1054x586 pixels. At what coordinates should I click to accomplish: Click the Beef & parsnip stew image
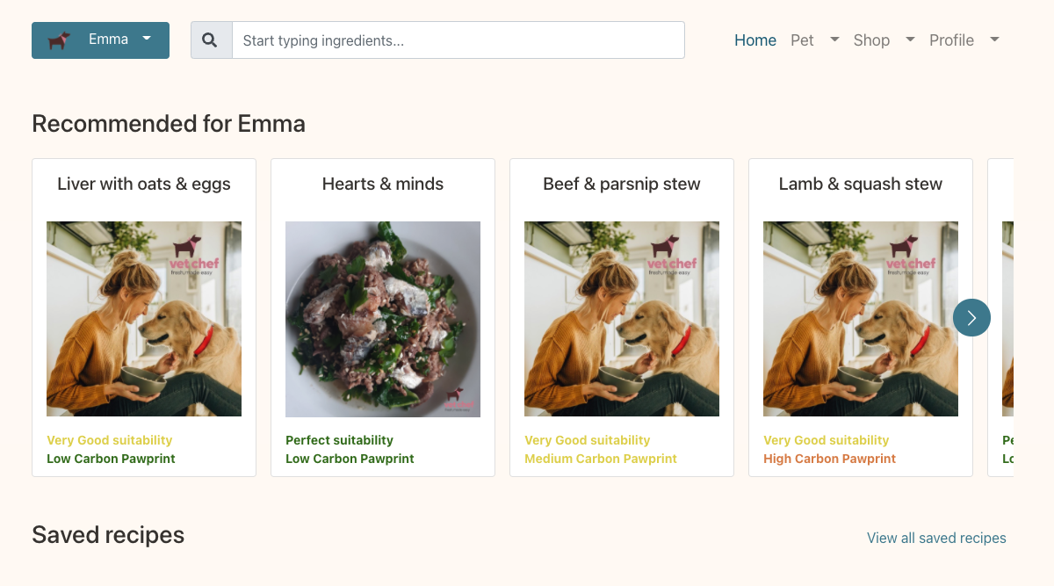(622, 319)
